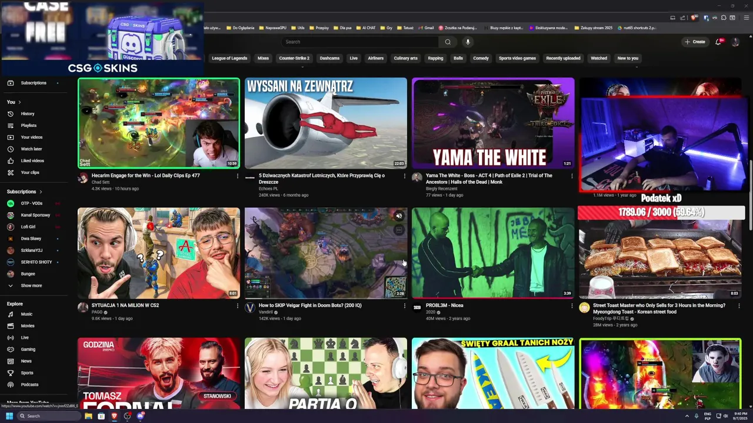Viewport: 753px width, 423px height.
Task: Open Your clips in the sidebar
Action: pyautogui.click(x=29, y=173)
